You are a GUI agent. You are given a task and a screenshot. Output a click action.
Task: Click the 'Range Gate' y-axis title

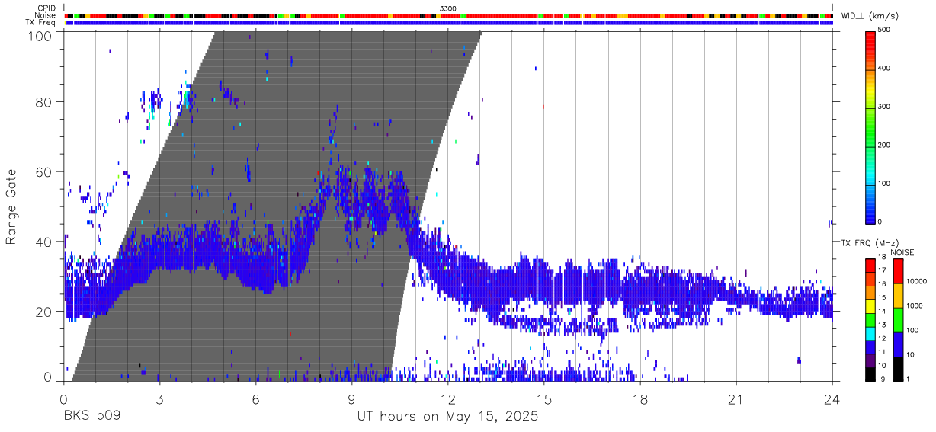(x=11, y=206)
